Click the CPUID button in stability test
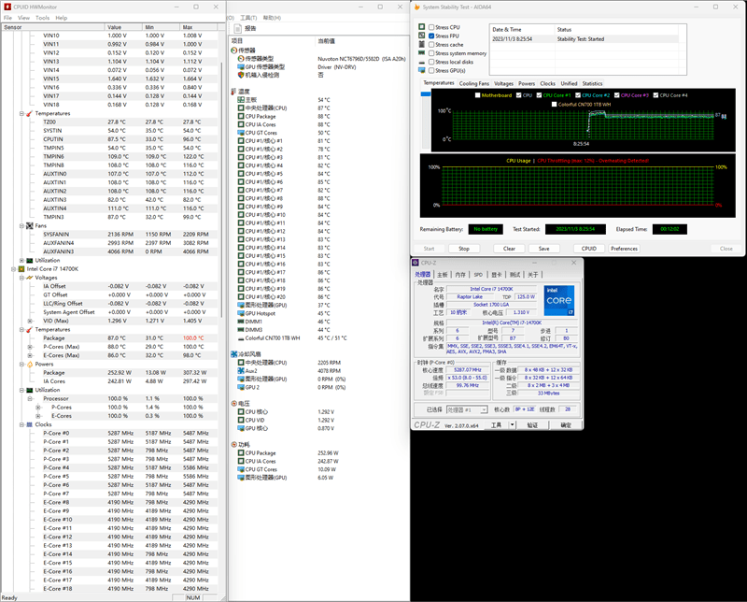The height and width of the screenshot is (602, 747). click(x=589, y=249)
